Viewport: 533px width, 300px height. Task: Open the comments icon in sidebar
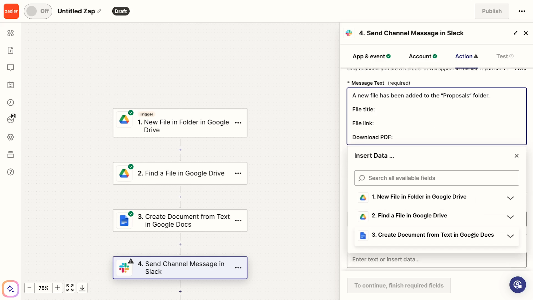(11, 68)
